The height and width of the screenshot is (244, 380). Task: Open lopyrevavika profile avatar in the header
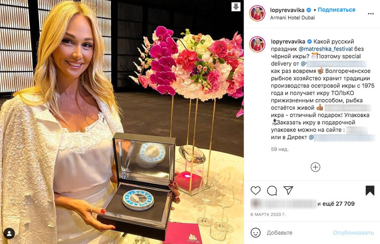click(257, 13)
